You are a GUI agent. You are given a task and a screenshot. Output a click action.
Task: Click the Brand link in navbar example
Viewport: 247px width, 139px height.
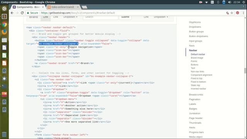(34, 17)
